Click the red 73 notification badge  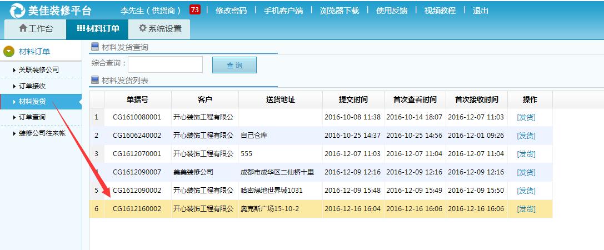195,10
